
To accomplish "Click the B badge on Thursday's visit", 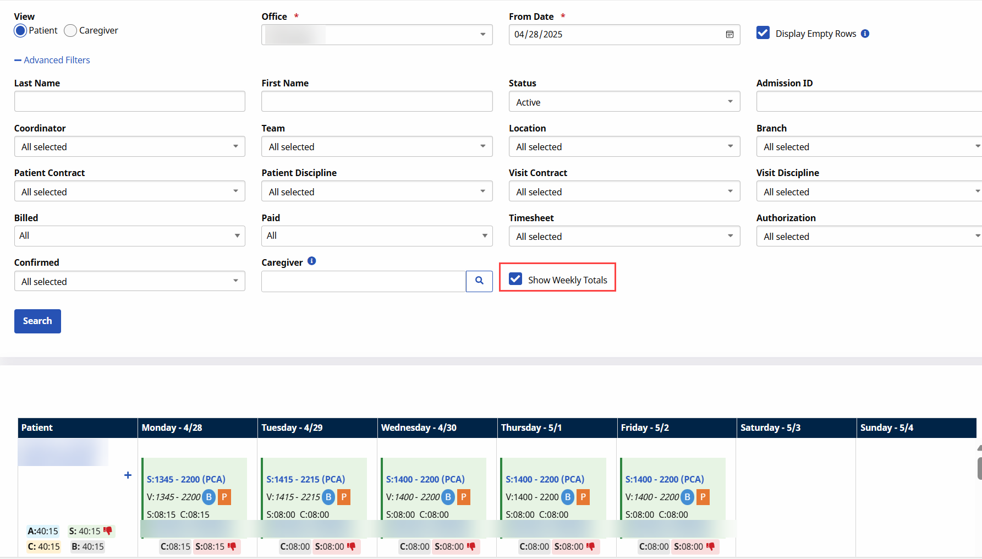I will point(567,497).
